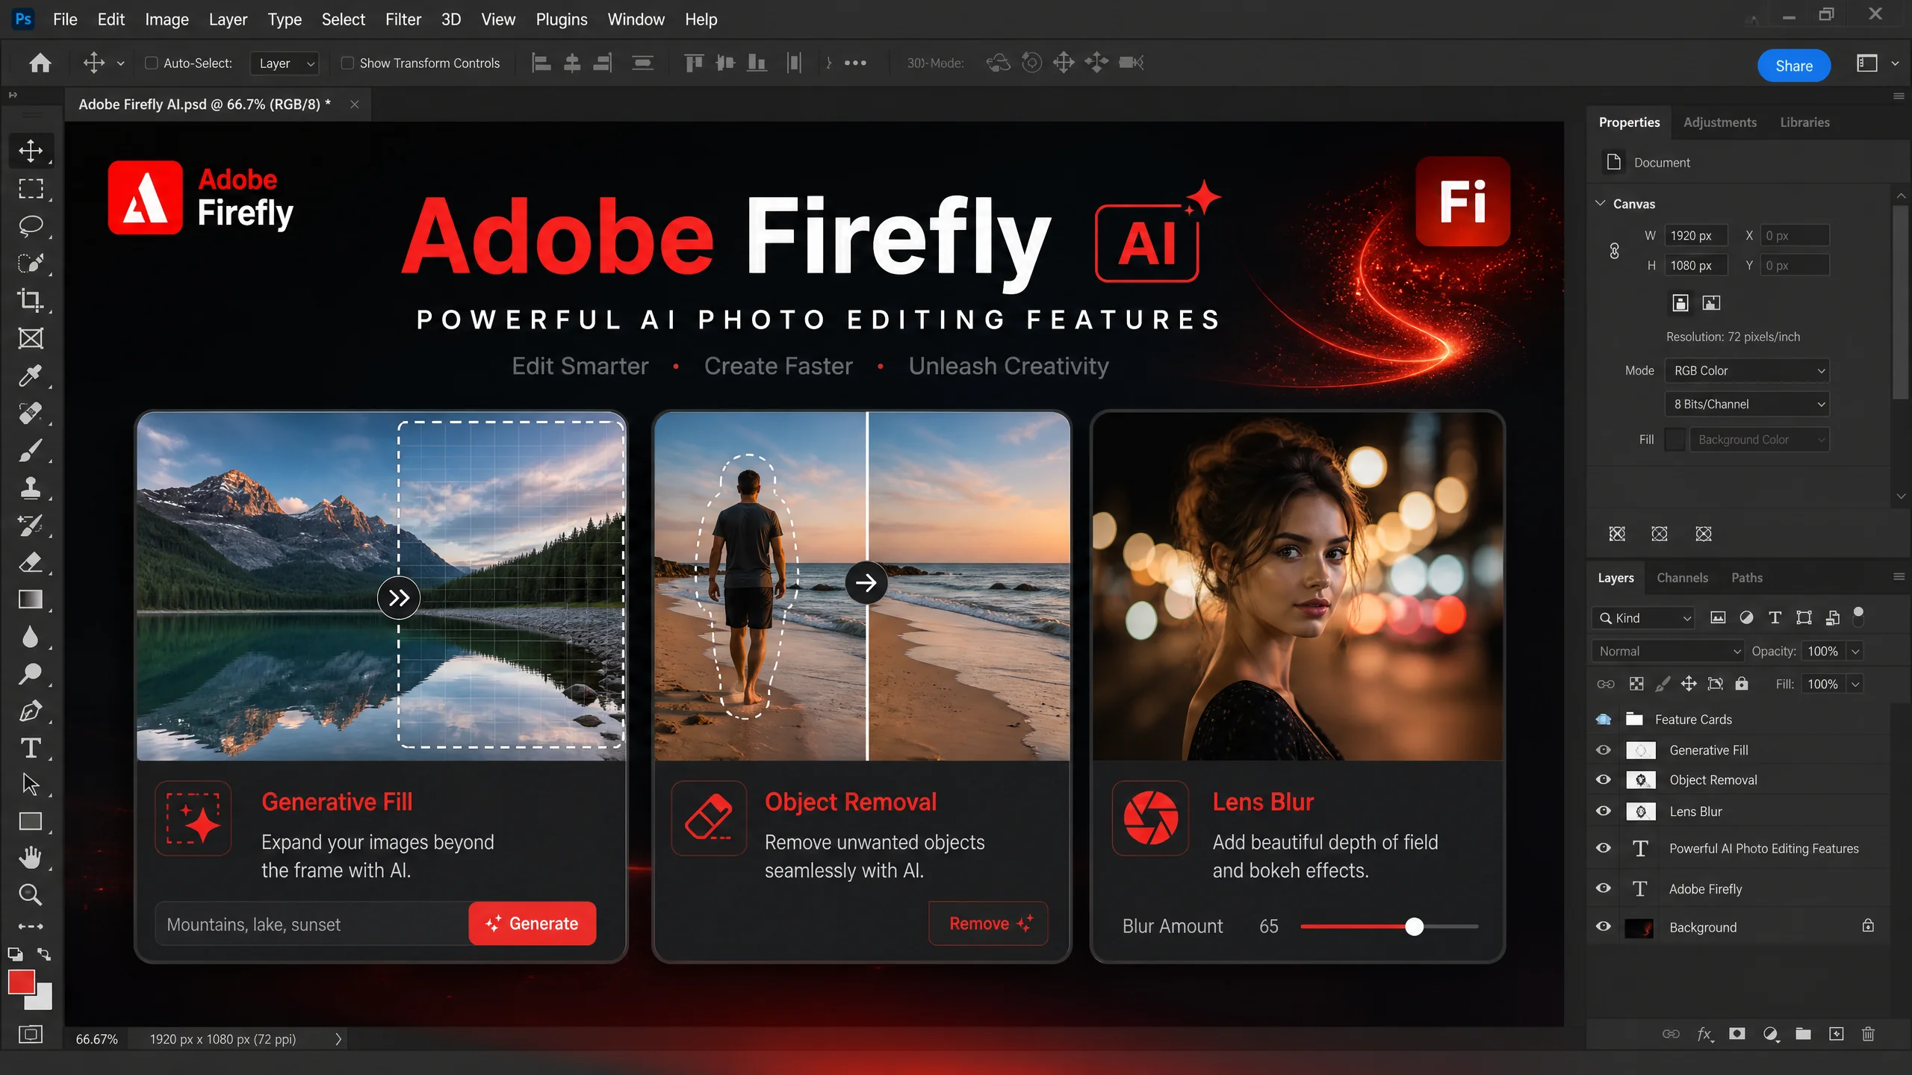Select the Eraser tool

click(31, 562)
